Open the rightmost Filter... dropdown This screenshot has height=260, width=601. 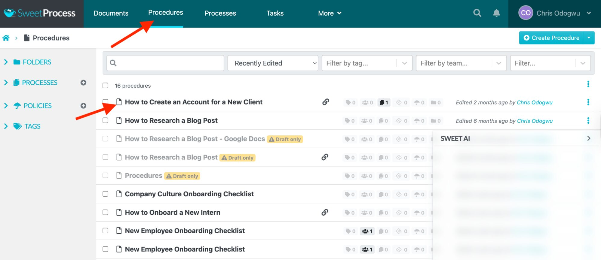coord(550,63)
